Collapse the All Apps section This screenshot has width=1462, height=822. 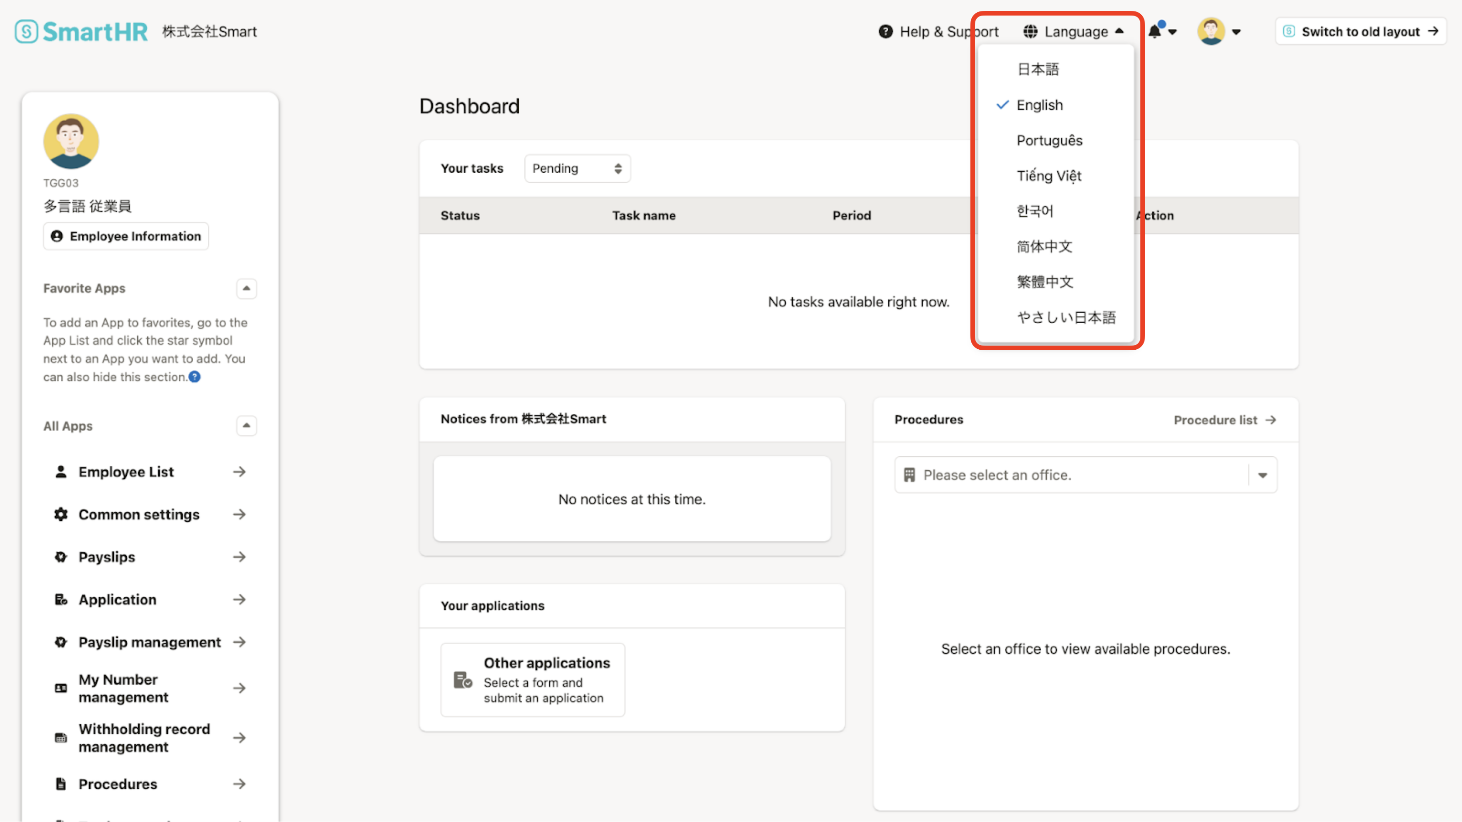pos(246,426)
